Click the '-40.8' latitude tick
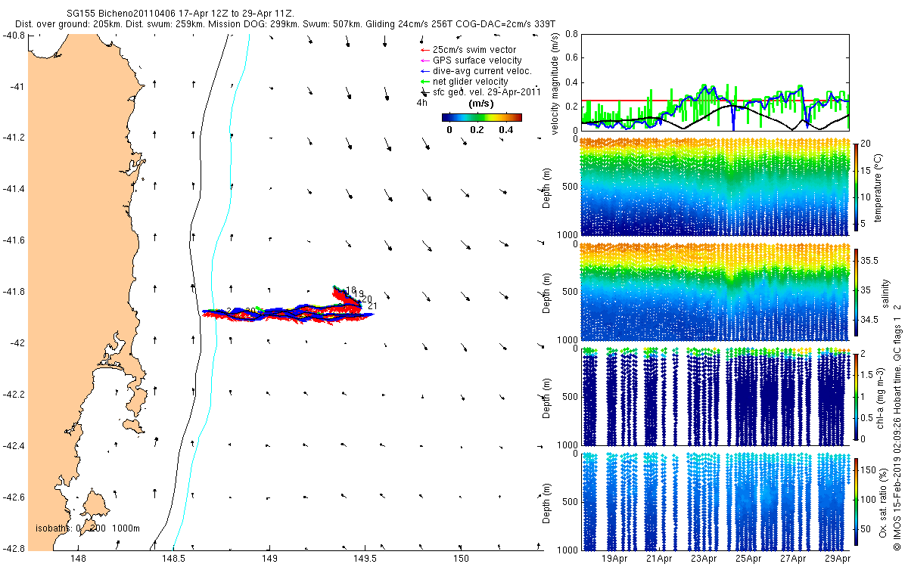Screen dimensions: 908x567 click(x=14, y=36)
